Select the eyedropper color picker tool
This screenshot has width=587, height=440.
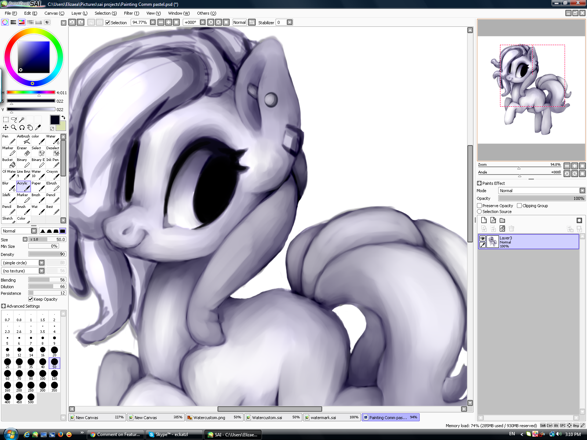click(x=38, y=128)
